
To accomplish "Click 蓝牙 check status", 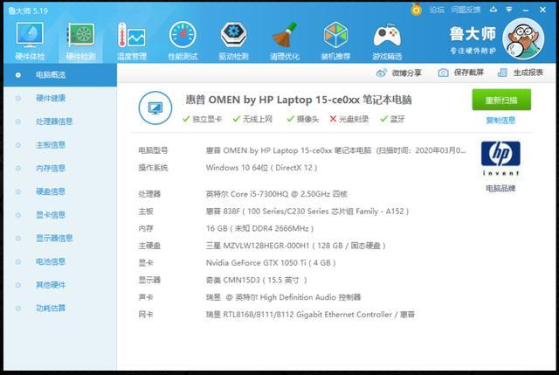I will click(x=392, y=119).
